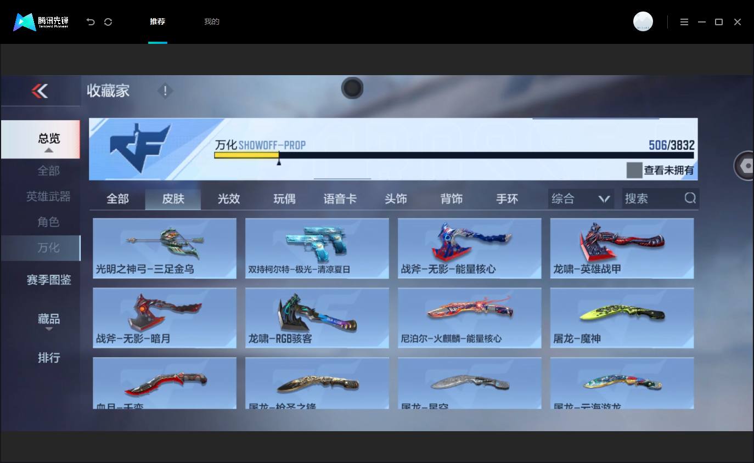Click the 506/3832 collection count
Viewport: 754px width, 463px height.
(x=672, y=145)
